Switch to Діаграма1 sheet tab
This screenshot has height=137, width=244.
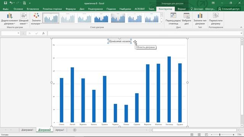(x=27, y=130)
